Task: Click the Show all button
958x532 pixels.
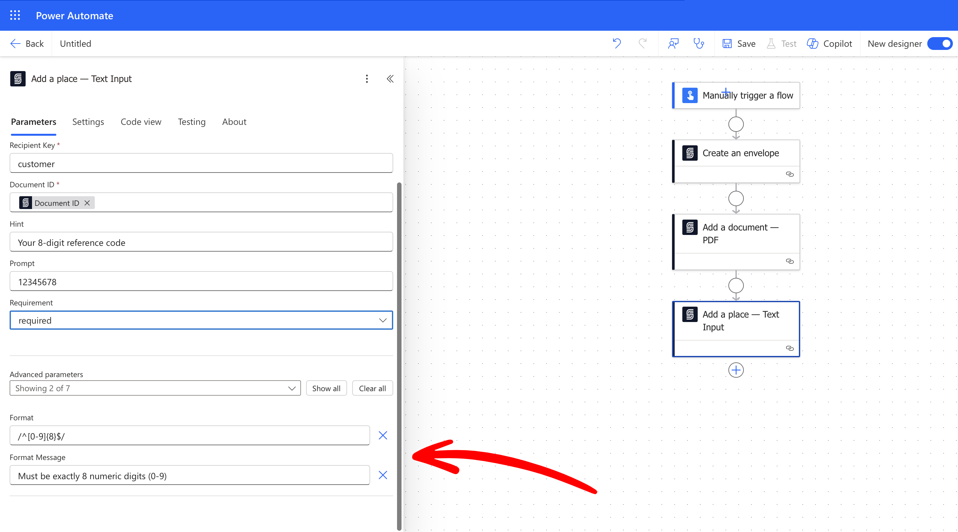Action: [x=326, y=388]
